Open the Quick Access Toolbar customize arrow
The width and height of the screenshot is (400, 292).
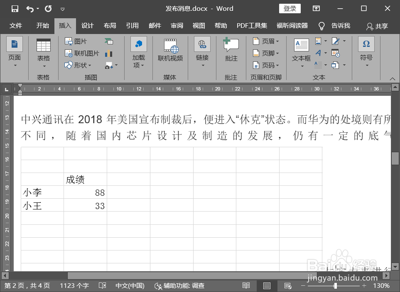62,10
